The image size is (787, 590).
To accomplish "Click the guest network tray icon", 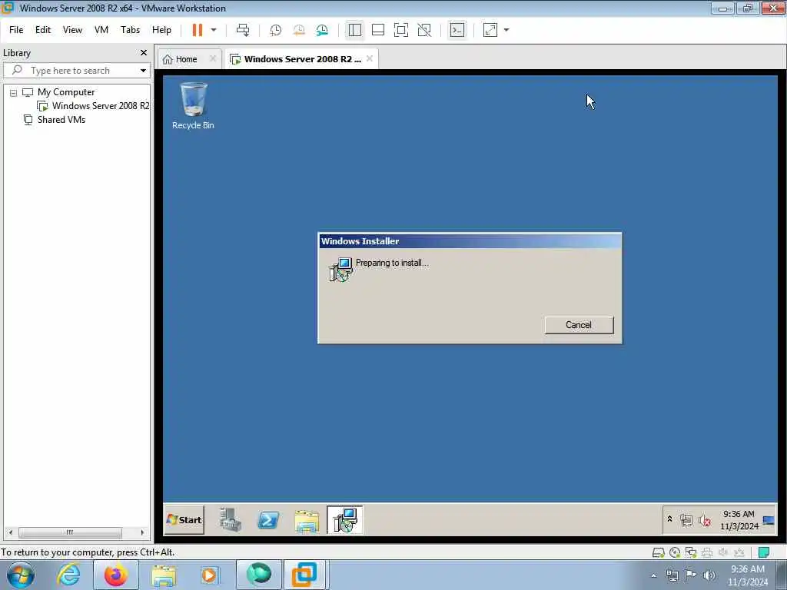I will pyautogui.click(x=686, y=520).
